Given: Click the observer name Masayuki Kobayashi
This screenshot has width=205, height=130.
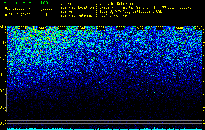Looking at the screenshot, I should 117,4.
